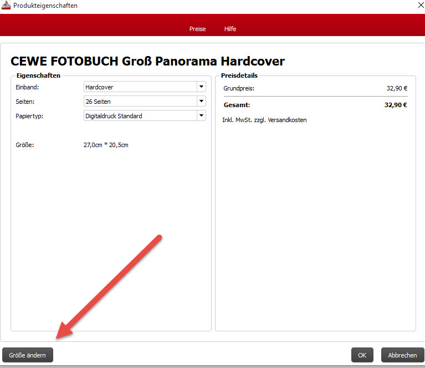Click the Einband: label
425x368 pixels.
(x=27, y=87)
